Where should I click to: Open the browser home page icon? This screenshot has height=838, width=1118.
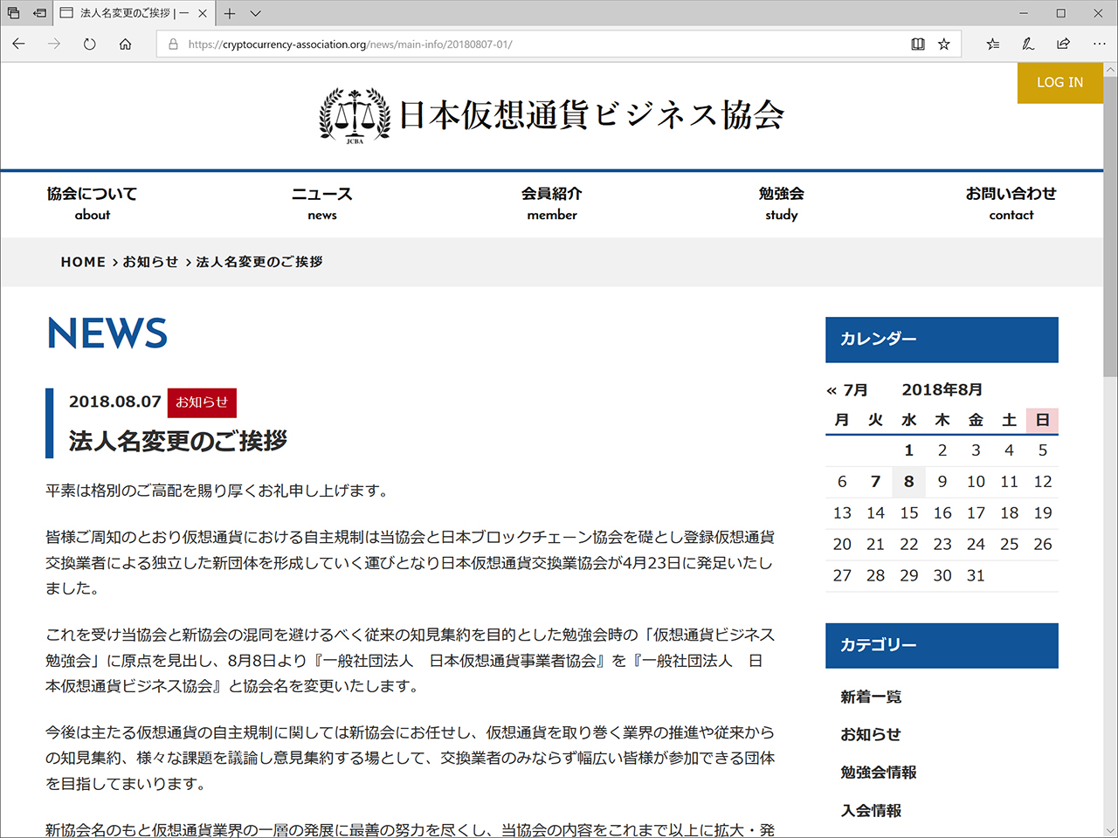tap(125, 44)
